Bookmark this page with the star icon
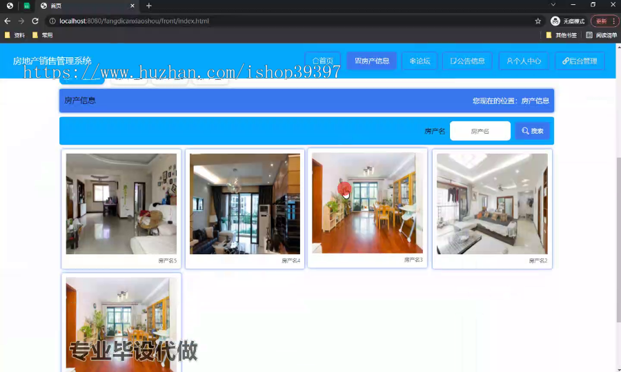Screen dimensions: 621x372 [538, 21]
